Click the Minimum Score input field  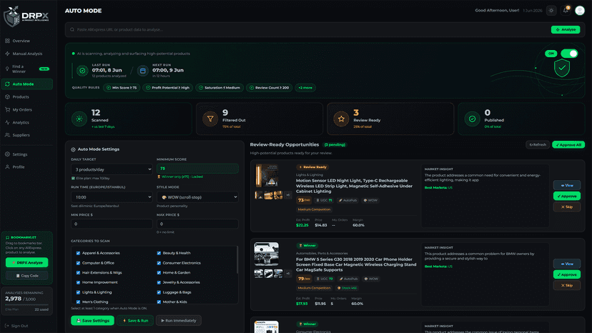click(197, 169)
